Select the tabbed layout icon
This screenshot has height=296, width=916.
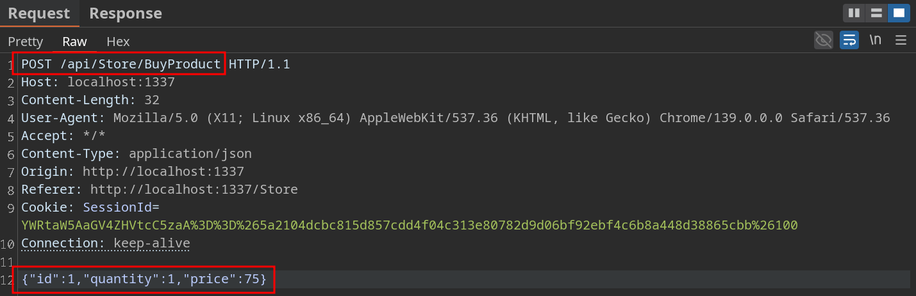click(899, 13)
